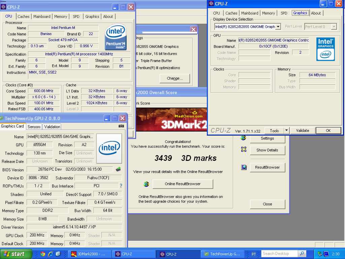Click the BIOS save chip icon in GPU-Z
Viewport: 345px width, 259px height.
pyautogui.click(x=118, y=169)
